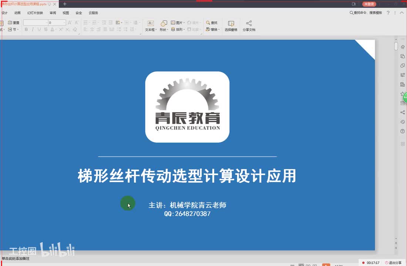The height and width of the screenshot is (266, 407).
Task: Open the sidebar settings sliders icon
Action: click(x=403, y=75)
